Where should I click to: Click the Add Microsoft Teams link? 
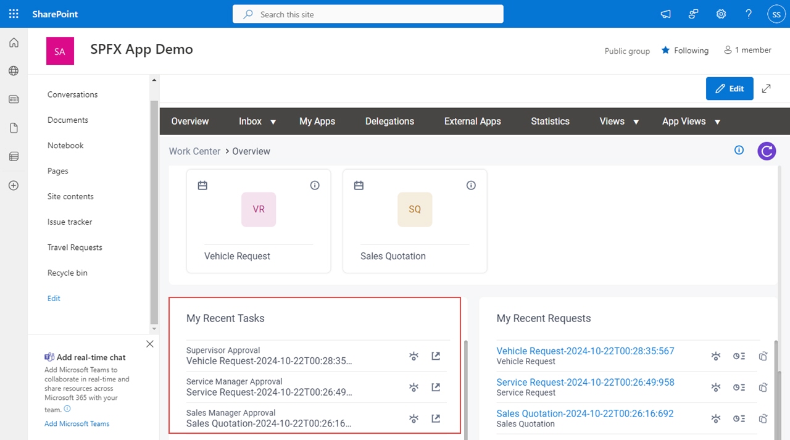click(x=77, y=424)
